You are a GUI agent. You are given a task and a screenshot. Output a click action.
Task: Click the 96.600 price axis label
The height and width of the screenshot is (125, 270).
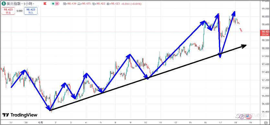point(265,104)
